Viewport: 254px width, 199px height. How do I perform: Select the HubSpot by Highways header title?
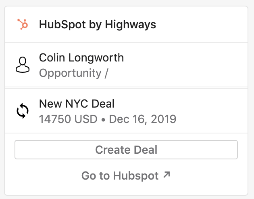[x=98, y=25]
